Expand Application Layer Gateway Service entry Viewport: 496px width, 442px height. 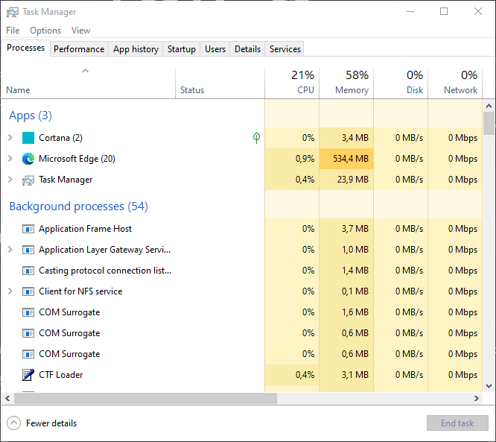point(10,250)
